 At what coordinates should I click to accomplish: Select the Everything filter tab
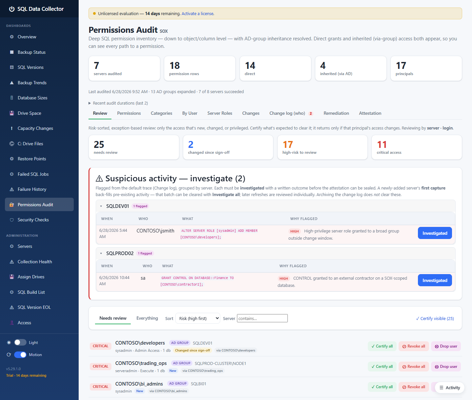click(x=147, y=318)
